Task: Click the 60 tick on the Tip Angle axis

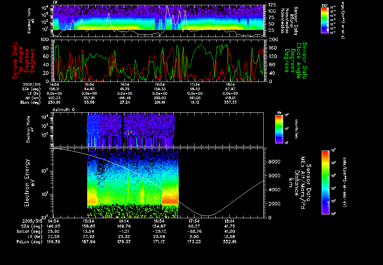Action: [x=46, y=57]
